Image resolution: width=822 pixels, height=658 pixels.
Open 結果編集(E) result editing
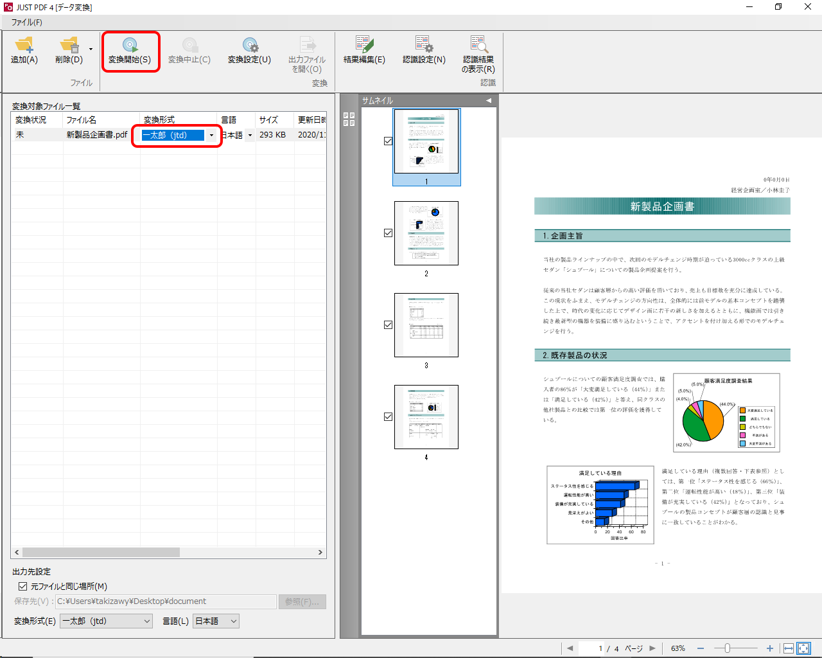pyautogui.click(x=364, y=50)
